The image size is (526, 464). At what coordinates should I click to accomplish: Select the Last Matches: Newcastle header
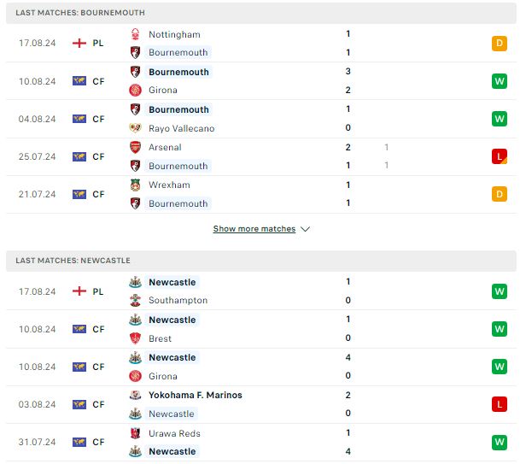tap(261, 261)
